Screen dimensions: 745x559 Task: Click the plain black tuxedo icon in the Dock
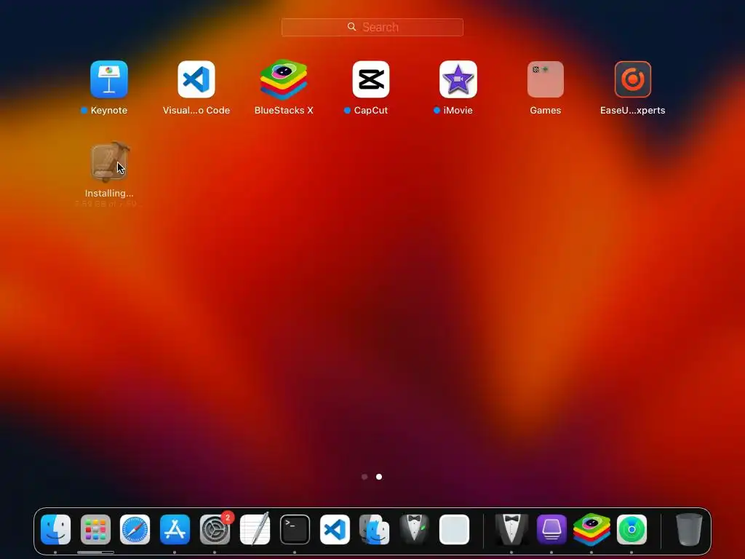(x=511, y=529)
